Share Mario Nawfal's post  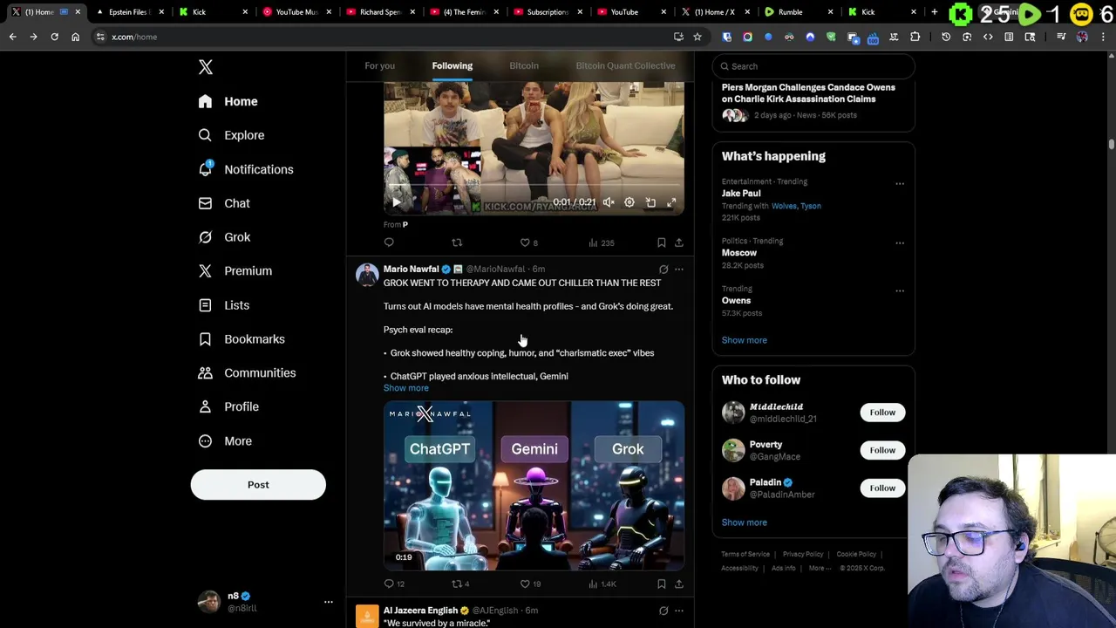click(678, 584)
